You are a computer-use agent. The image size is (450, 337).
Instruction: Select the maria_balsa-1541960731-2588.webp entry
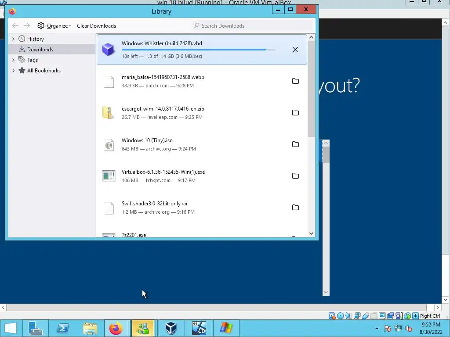[202, 81]
